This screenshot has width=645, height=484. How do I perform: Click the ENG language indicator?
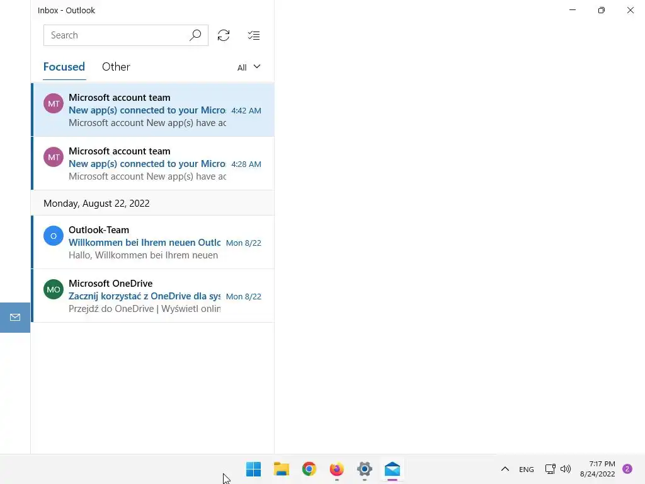(527, 469)
